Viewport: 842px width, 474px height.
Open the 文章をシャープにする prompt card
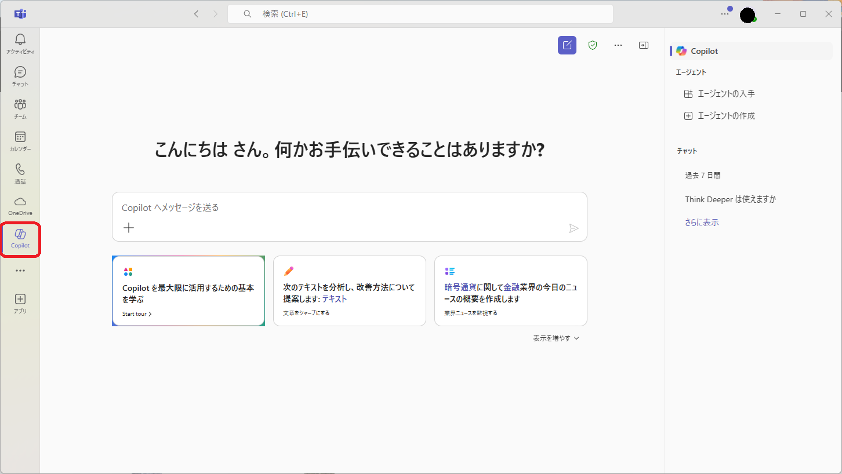point(350,291)
